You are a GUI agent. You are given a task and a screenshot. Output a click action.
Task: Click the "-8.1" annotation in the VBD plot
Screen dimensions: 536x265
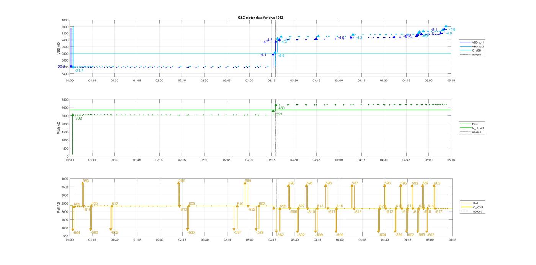click(434, 30)
